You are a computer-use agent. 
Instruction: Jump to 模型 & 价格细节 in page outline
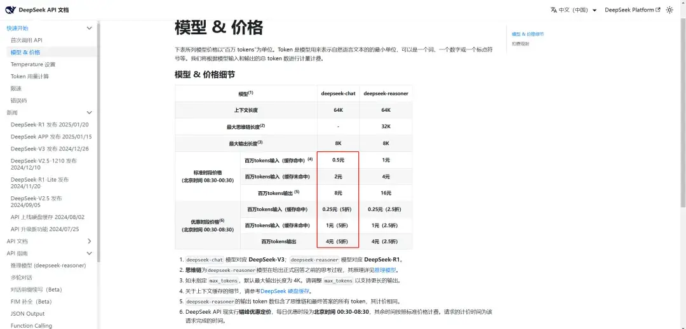click(x=528, y=34)
